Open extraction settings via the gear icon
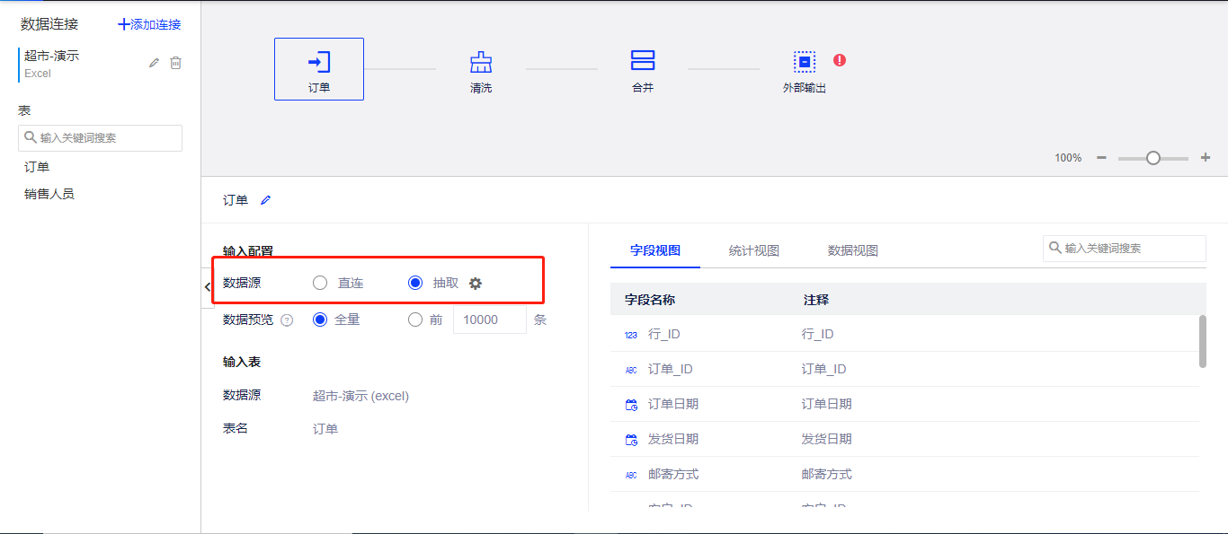 pos(476,283)
